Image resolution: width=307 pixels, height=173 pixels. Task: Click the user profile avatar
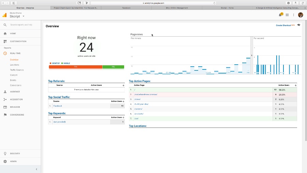pos(301,15)
